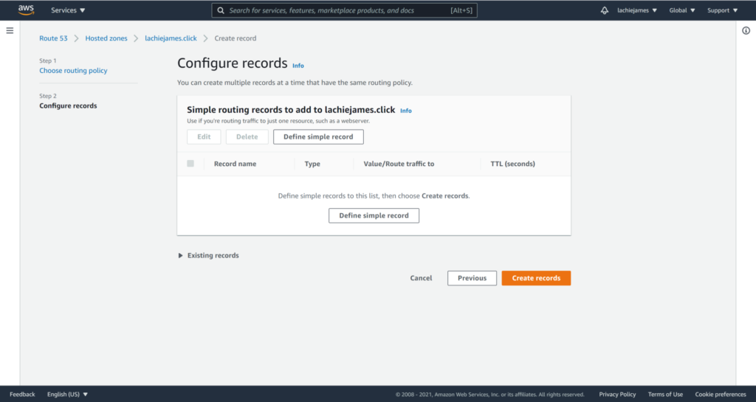
Task: Click the Step 2 Configure records label
Action: coord(68,106)
